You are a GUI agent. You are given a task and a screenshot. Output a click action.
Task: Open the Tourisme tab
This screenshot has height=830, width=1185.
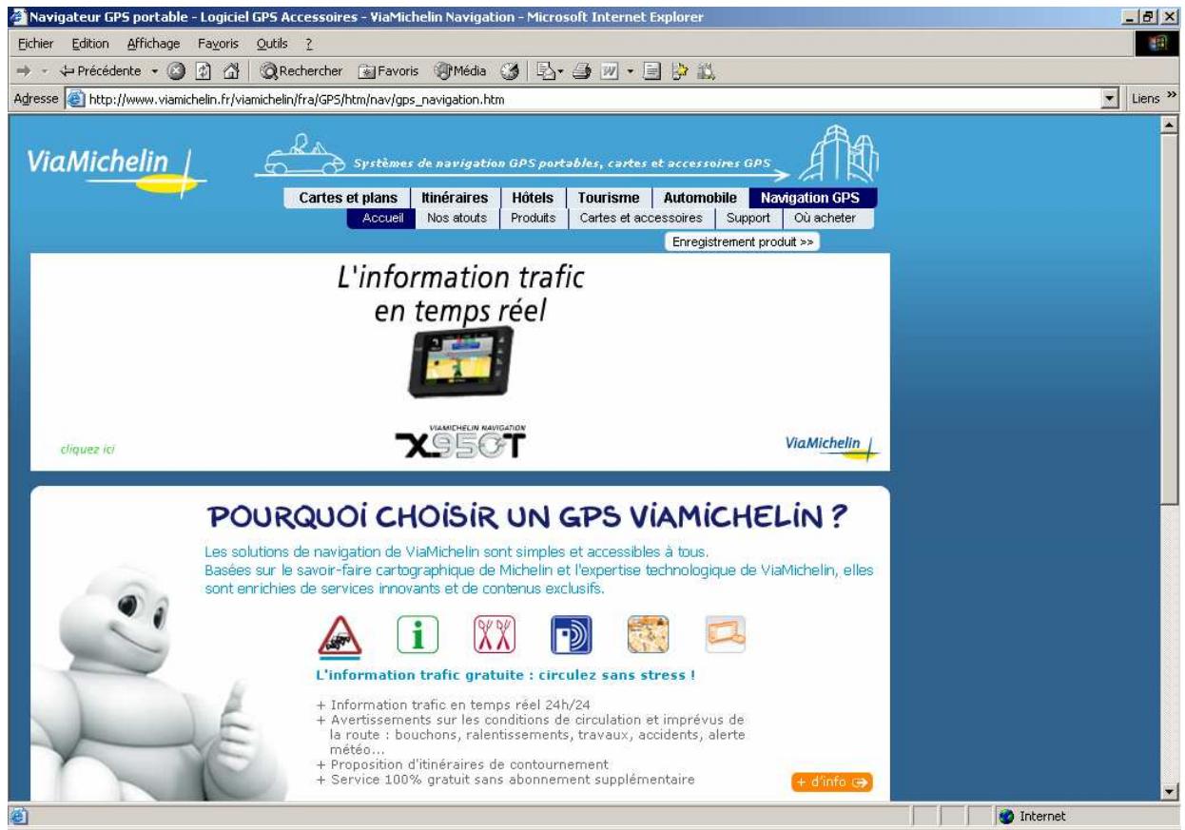tap(609, 198)
